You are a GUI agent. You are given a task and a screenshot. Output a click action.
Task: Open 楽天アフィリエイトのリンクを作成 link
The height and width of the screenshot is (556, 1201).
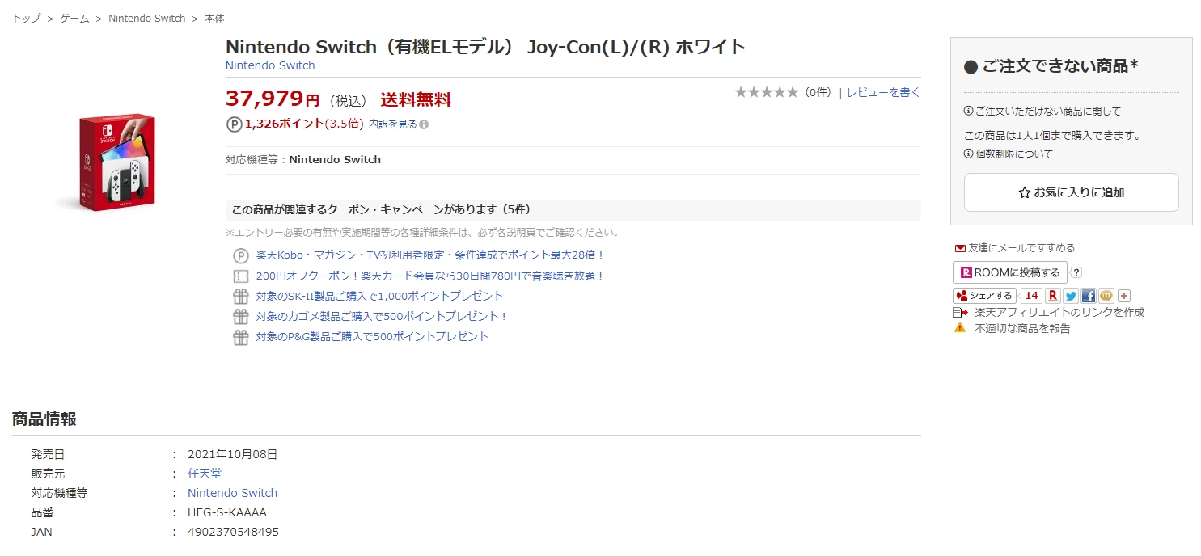(1059, 312)
